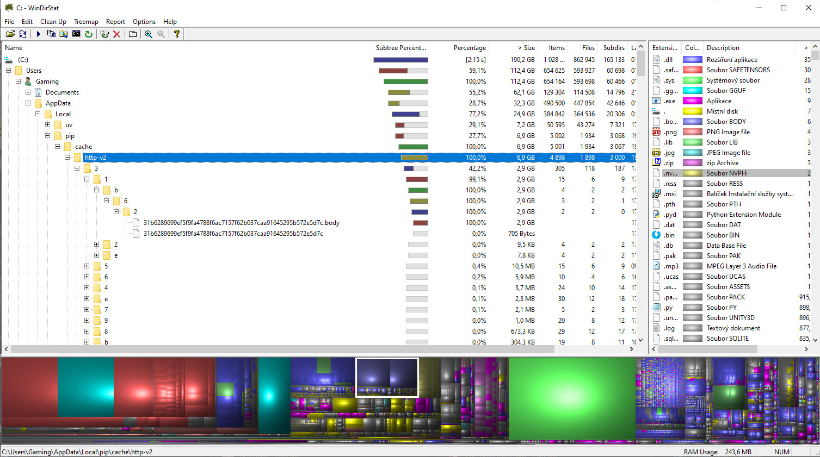Click the Documents folder icon

38,92
